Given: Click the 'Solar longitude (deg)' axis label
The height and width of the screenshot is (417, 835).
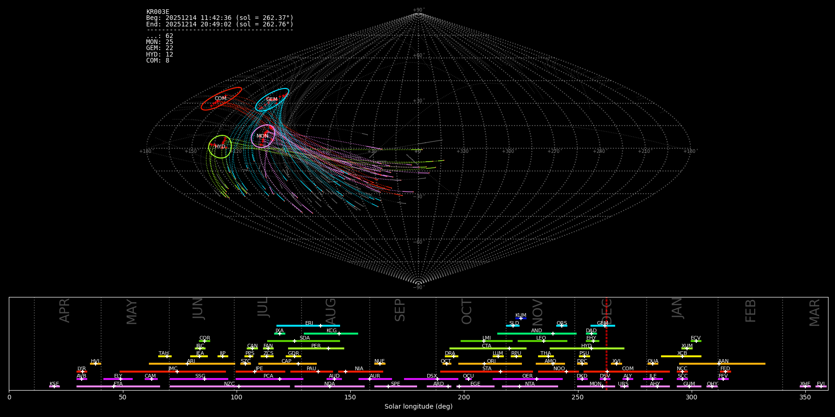Looking at the screenshot, I should pyautogui.click(x=418, y=407).
